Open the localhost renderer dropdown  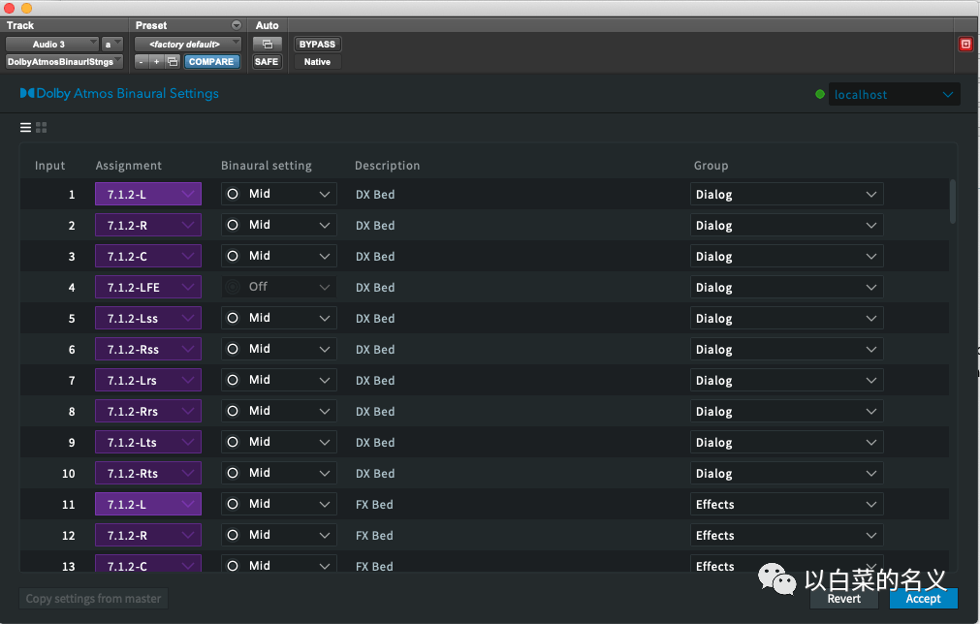click(x=894, y=94)
